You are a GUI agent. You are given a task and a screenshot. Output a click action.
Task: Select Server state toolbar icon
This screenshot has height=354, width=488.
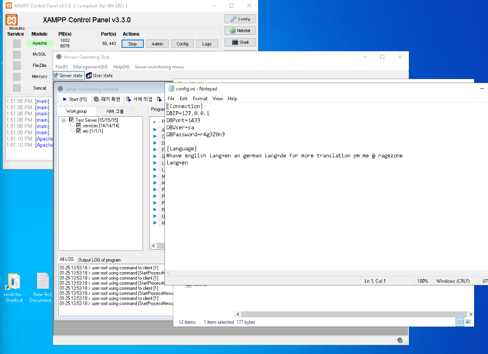[56, 75]
